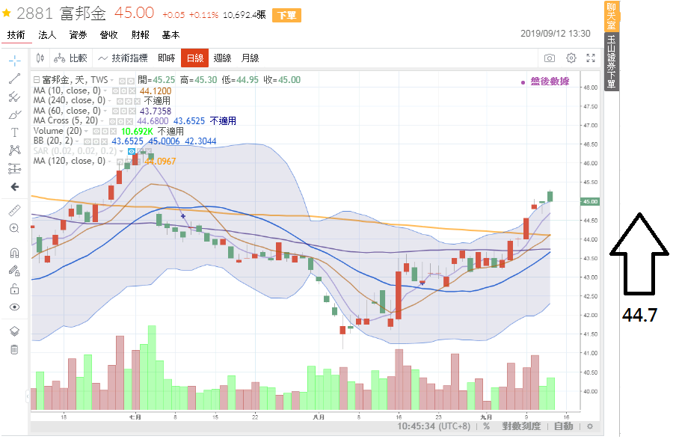Collapse the indicator legend box
The height and width of the screenshot is (445, 673).
(x=37, y=79)
